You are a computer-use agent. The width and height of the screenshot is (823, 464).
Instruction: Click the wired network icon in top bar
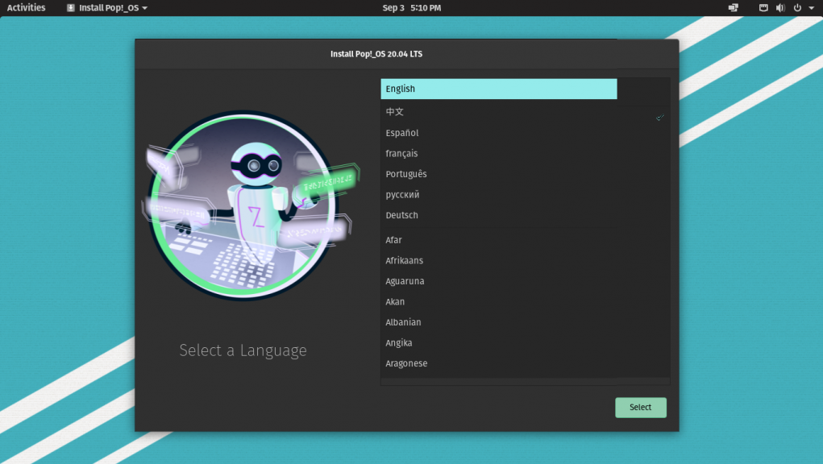coord(763,8)
